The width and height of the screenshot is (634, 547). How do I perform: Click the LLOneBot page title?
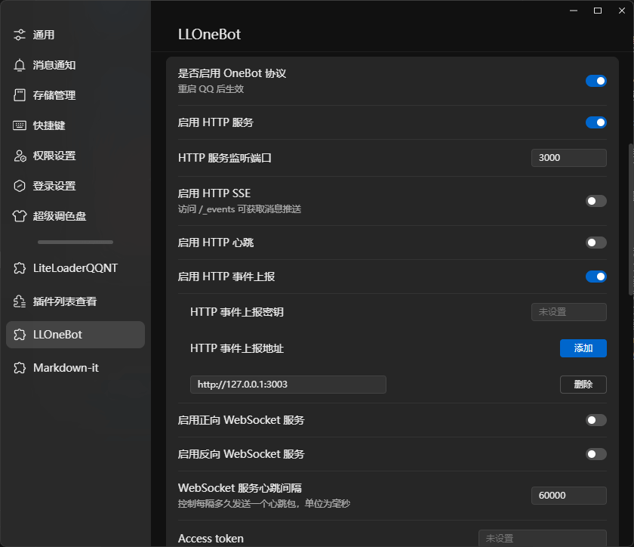(x=210, y=35)
